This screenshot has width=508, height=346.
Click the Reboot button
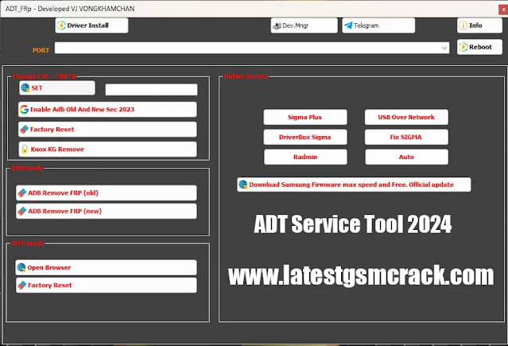[x=479, y=47]
